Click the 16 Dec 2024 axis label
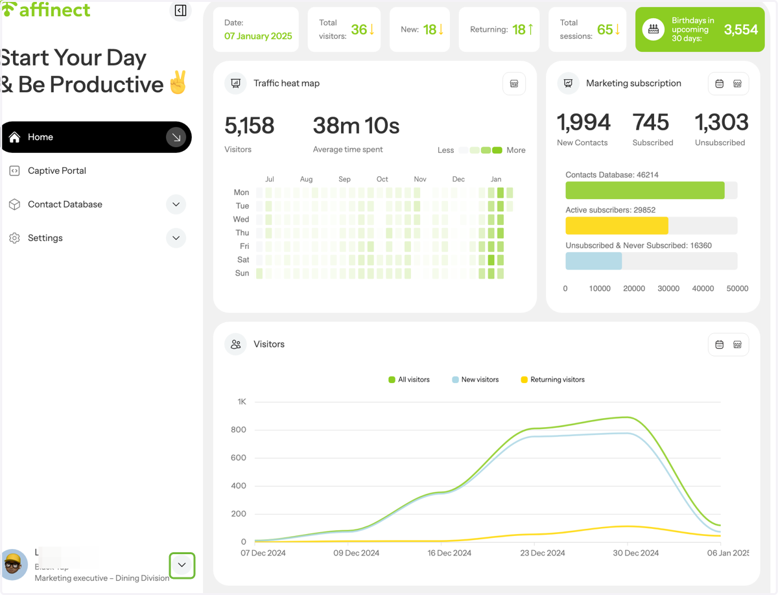 (x=449, y=553)
